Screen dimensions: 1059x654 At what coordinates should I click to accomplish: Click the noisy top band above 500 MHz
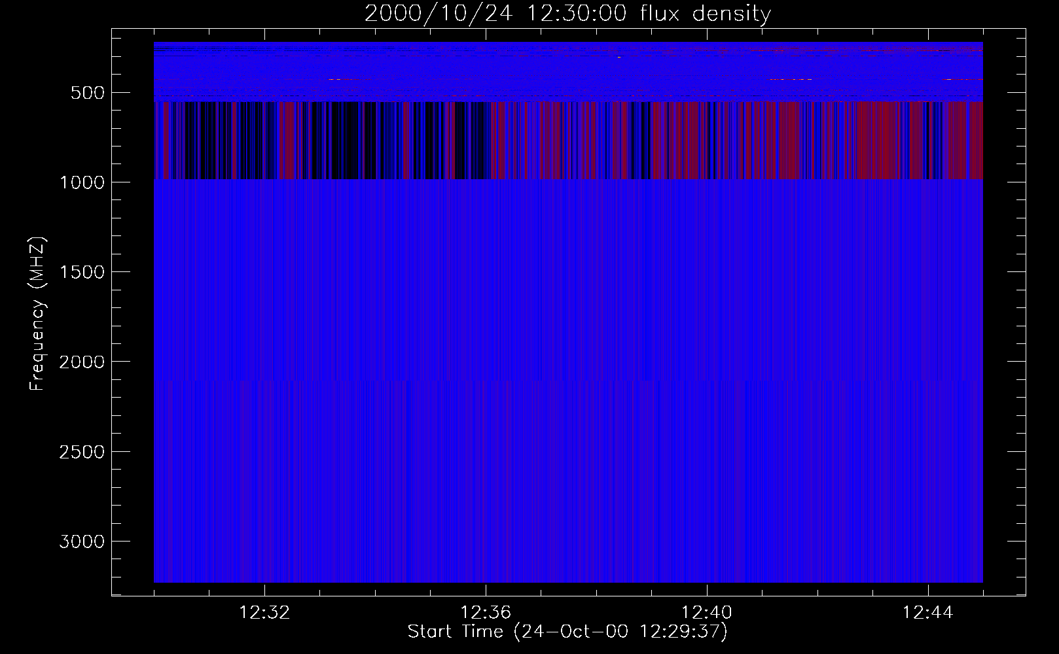(x=568, y=69)
